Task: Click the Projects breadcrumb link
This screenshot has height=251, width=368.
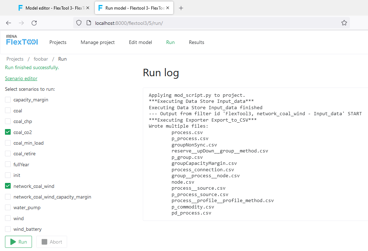Action: (x=15, y=59)
